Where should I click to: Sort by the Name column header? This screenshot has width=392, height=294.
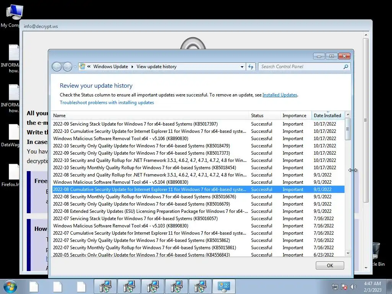coord(150,116)
